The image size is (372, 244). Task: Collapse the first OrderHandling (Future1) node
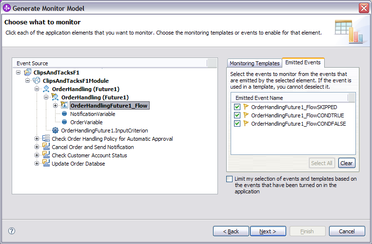[37, 89]
